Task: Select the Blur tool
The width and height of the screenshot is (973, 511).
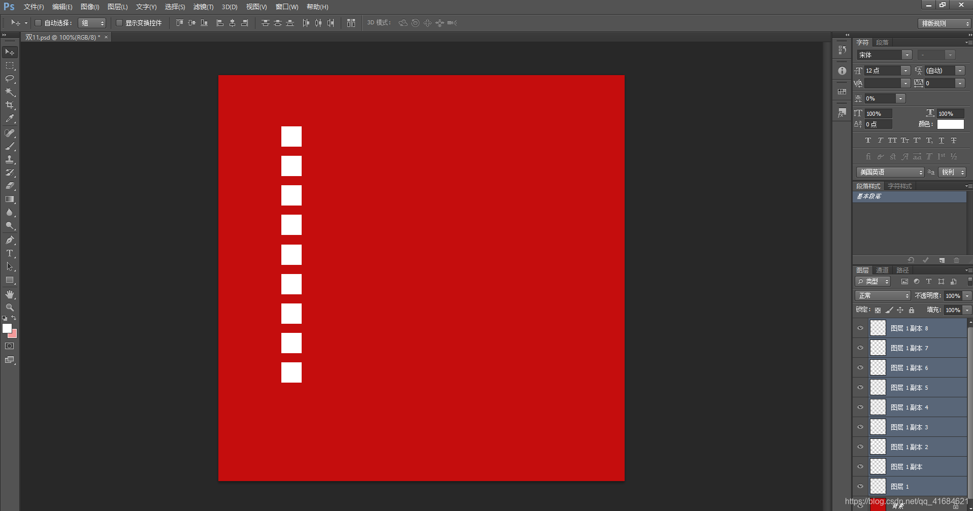Action: (10, 212)
